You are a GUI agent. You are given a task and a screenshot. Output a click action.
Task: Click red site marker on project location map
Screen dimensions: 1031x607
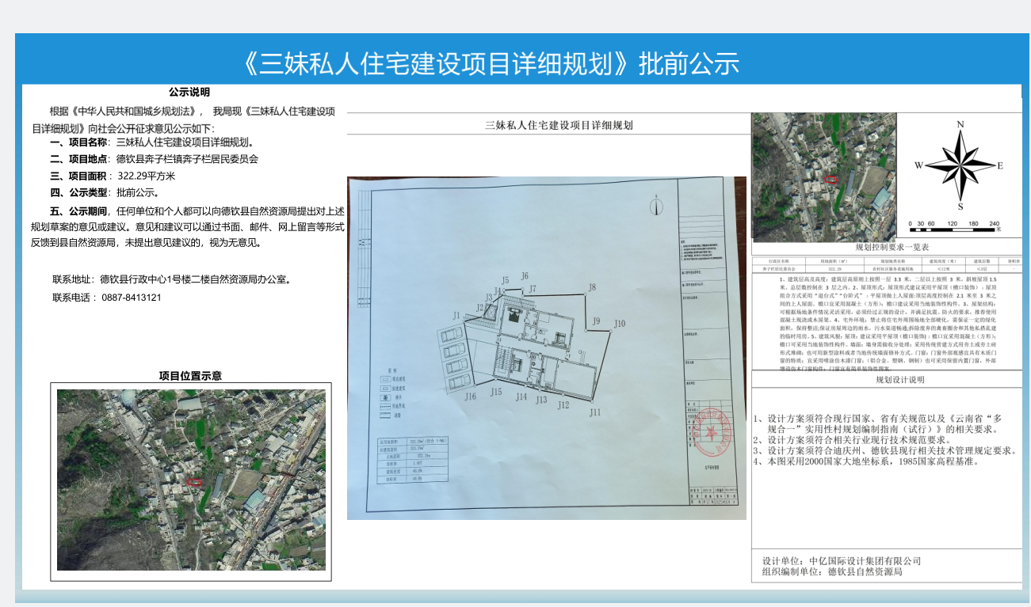tap(194, 480)
